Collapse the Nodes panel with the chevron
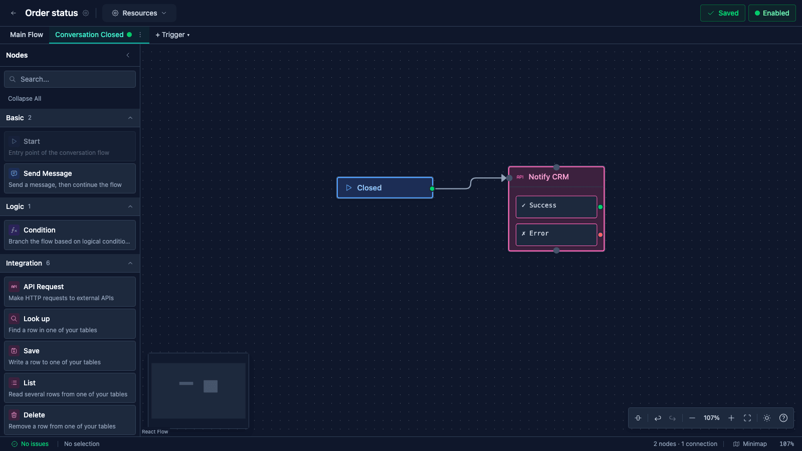 pyautogui.click(x=128, y=55)
